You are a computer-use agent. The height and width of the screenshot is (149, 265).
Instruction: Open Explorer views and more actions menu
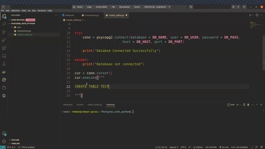(x=56, y=15)
